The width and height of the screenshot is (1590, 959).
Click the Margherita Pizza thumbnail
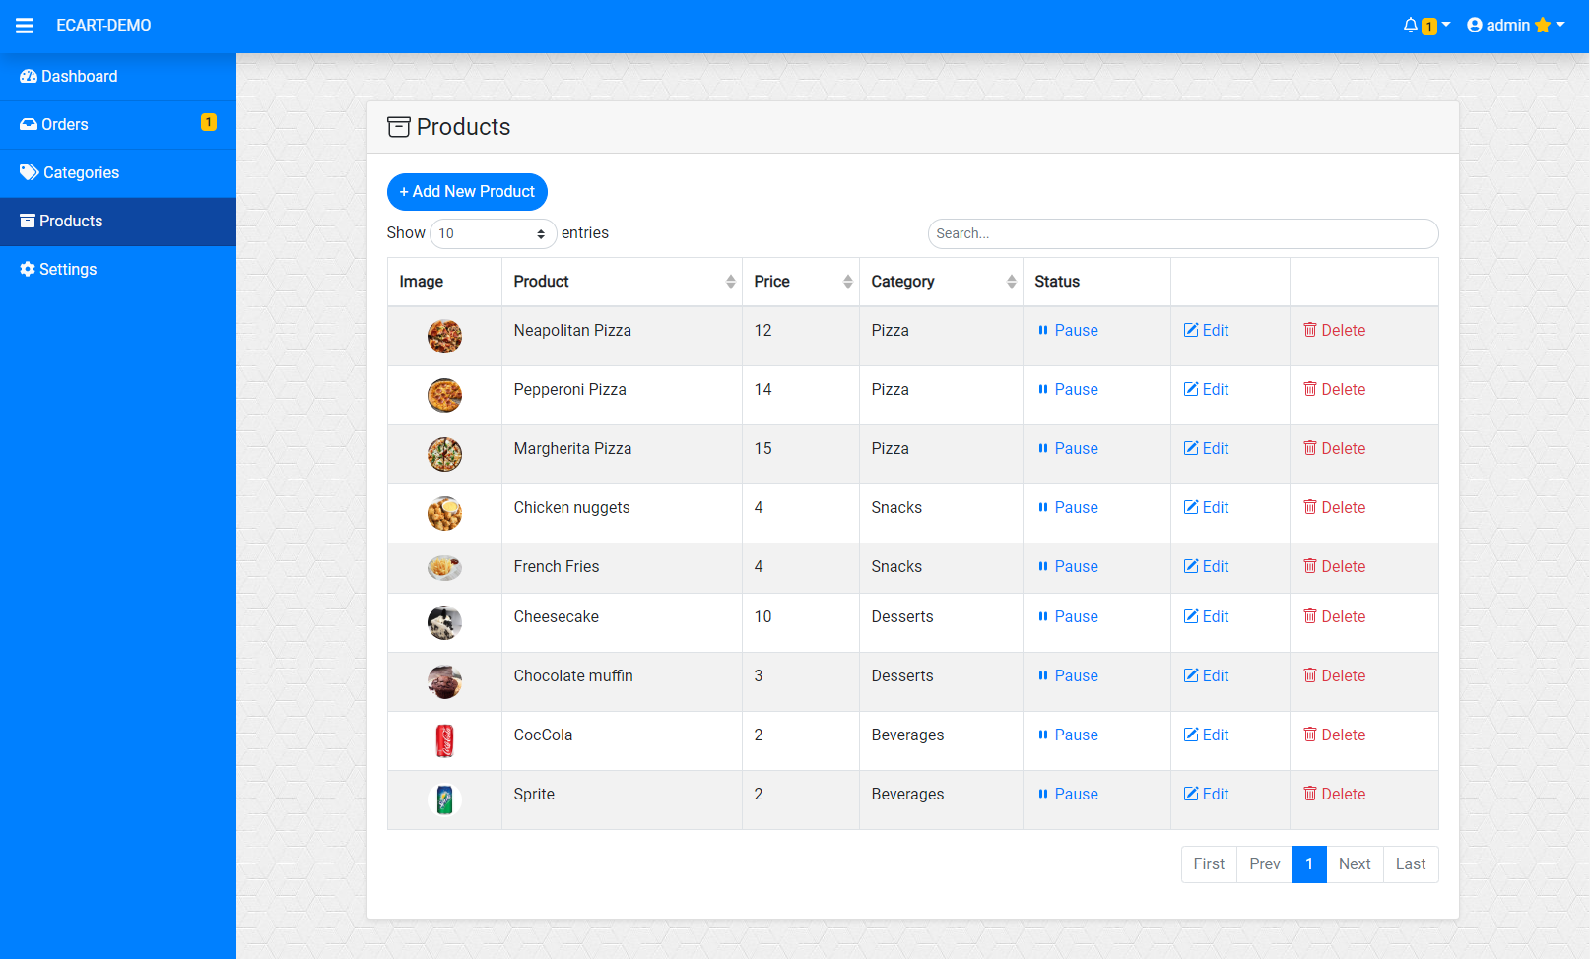coord(444,455)
